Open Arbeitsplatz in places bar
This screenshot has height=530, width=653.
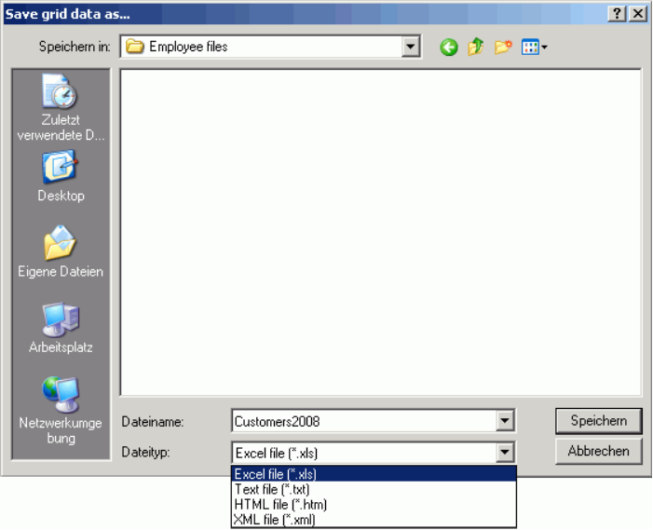(61, 328)
